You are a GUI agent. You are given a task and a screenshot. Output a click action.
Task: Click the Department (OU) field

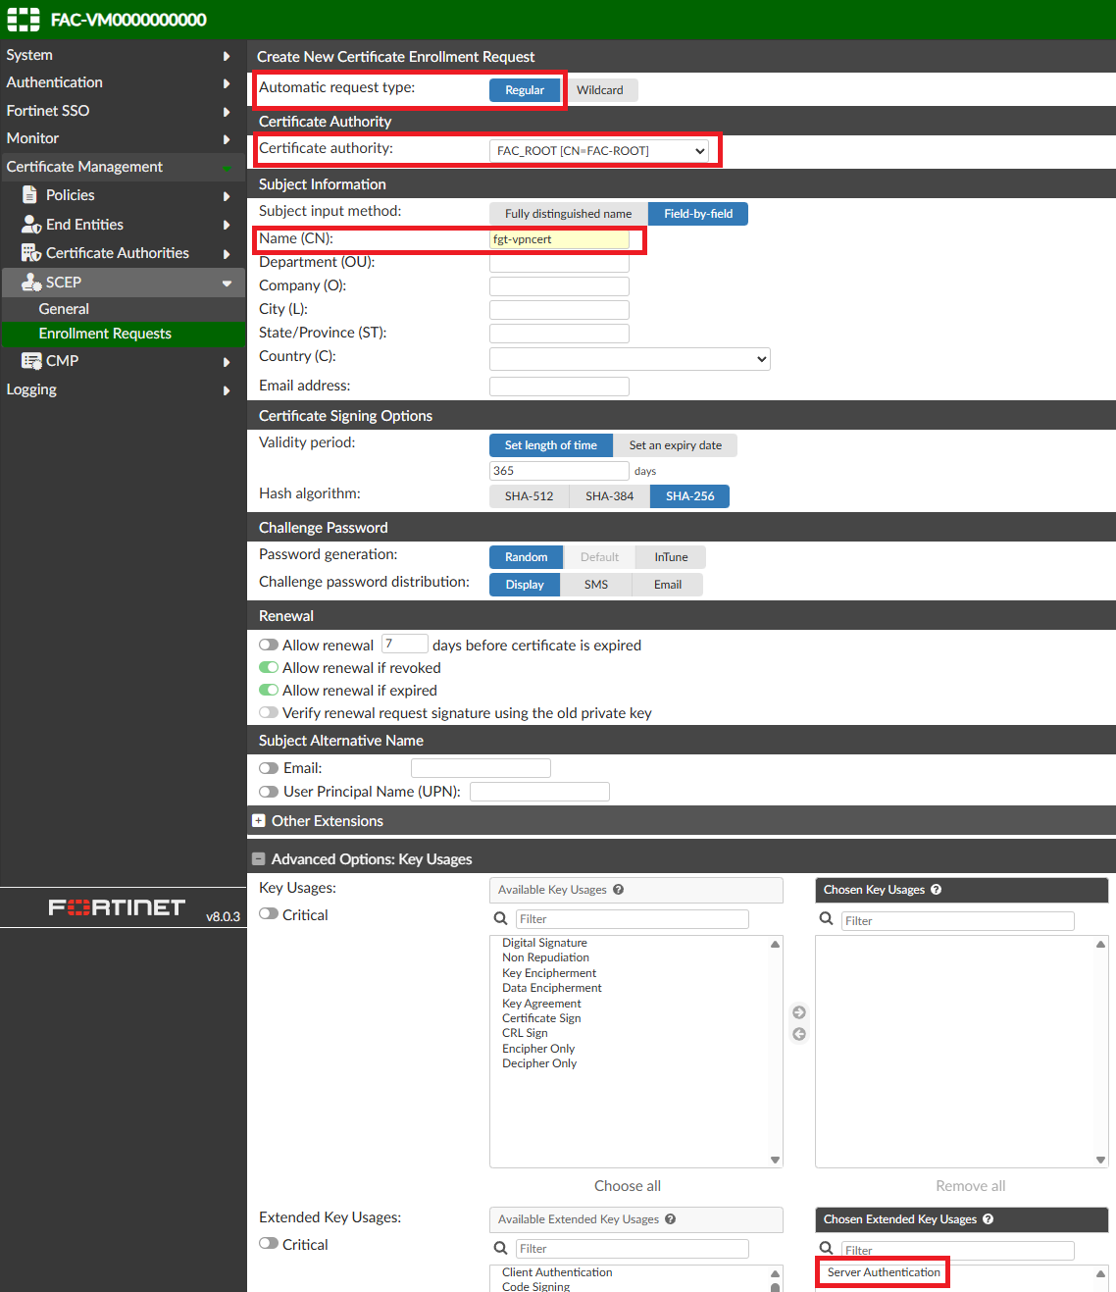click(x=559, y=263)
